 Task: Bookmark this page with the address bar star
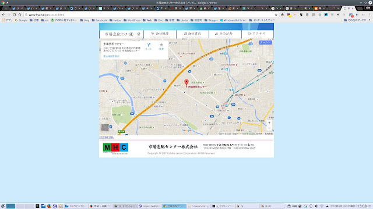[276, 15]
